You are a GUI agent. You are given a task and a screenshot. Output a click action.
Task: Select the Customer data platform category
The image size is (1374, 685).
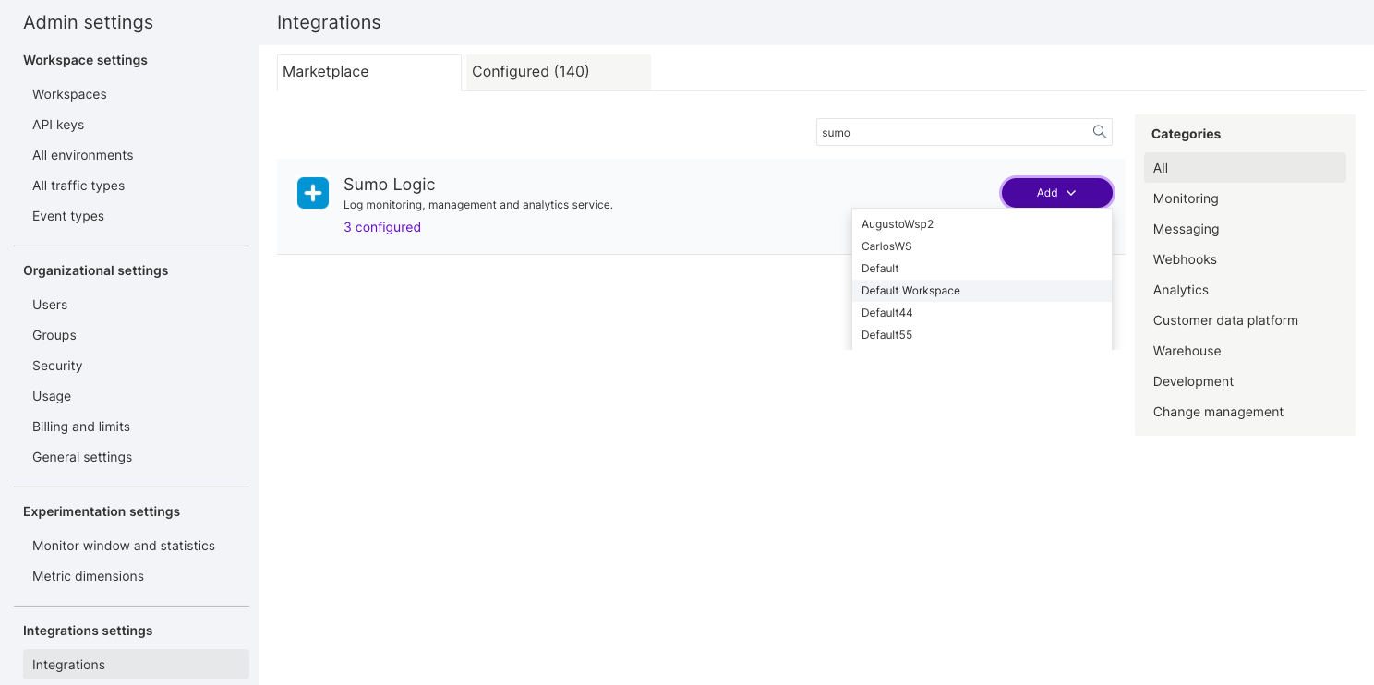pos(1225,320)
